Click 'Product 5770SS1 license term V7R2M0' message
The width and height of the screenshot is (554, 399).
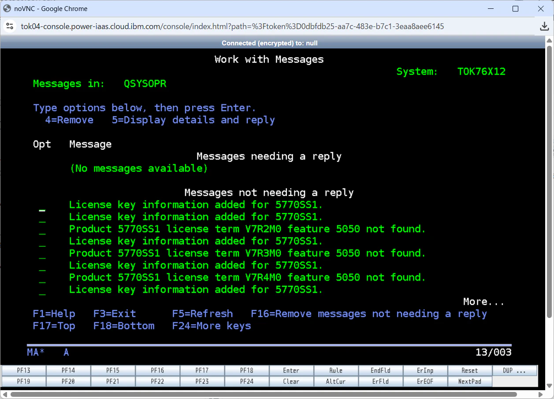[247, 229]
